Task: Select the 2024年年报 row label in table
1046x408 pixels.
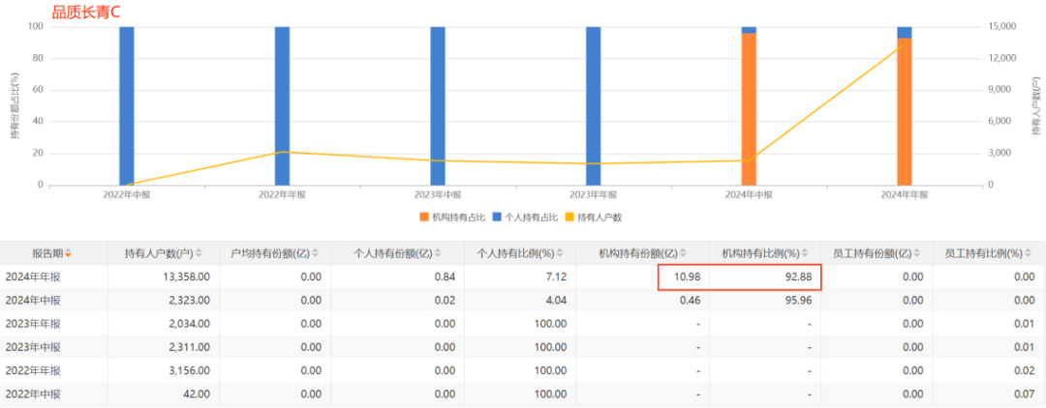Action: coord(33,277)
